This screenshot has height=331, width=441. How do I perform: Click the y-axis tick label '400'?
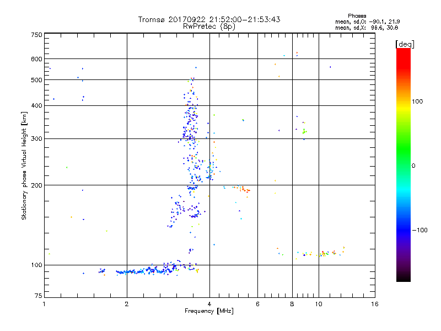pos(36,105)
